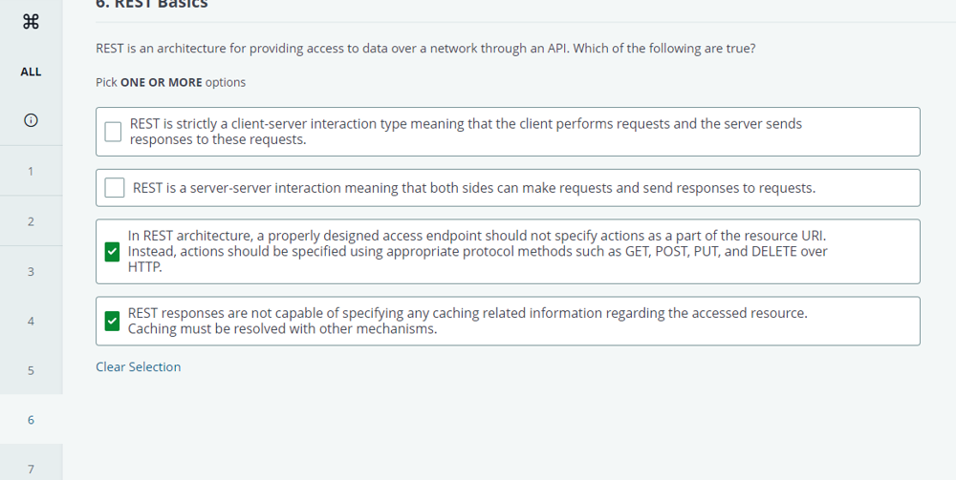The width and height of the screenshot is (956, 480).
Task: Click the client-server answer option text
Action: click(x=466, y=132)
